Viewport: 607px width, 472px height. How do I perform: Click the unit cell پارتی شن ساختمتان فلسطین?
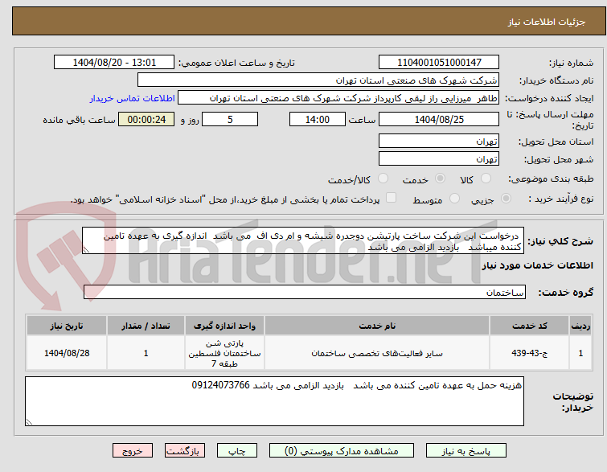224,353
